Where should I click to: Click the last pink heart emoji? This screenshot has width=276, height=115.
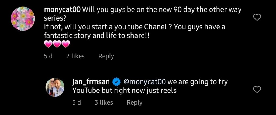coord(66,44)
